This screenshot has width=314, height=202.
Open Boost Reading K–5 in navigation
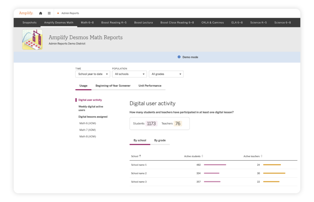[114, 22]
